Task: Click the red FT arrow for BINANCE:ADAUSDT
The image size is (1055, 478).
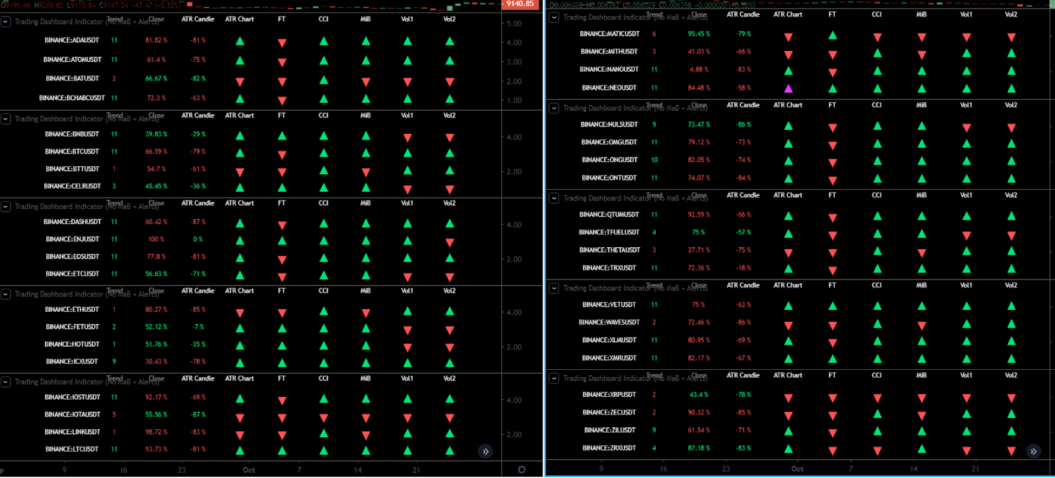Action: pos(282,43)
